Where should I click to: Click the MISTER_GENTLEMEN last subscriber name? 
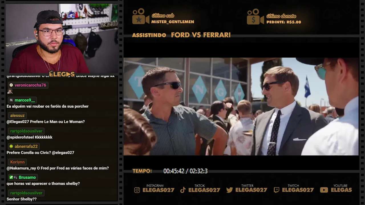(x=173, y=22)
